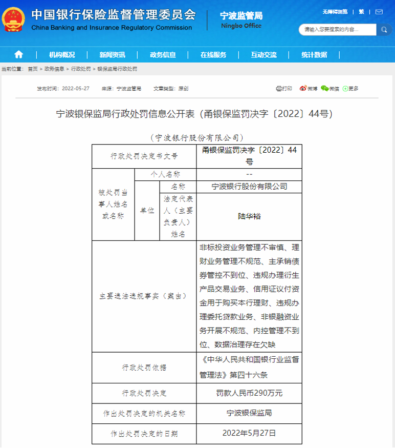Open the 政务信息 menu
395x448 pixels.
(163, 55)
